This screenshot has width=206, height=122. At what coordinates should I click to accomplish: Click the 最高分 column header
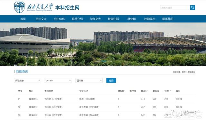coord(144,91)
